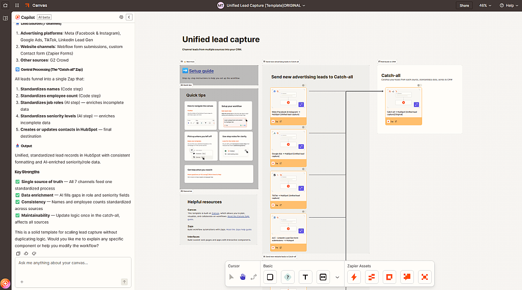Select 'Key Strengths' text in Copilot
This screenshot has height=290, width=522.
(x=27, y=172)
